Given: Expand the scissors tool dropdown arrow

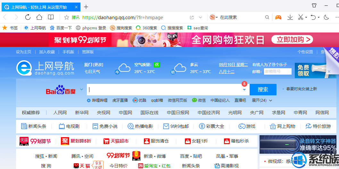Looking at the screenshot, I should (x=306, y=18).
